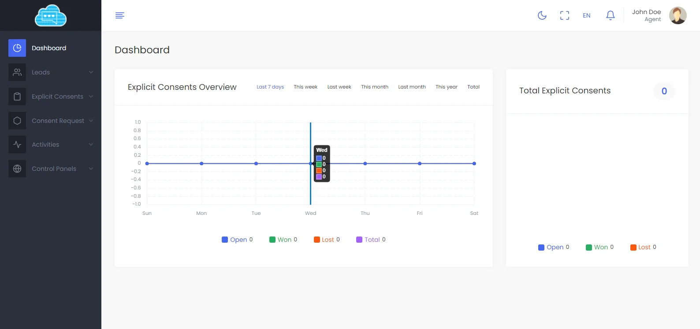The image size is (700, 329).
Task: Open the EN language selector
Action: pos(587,15)
